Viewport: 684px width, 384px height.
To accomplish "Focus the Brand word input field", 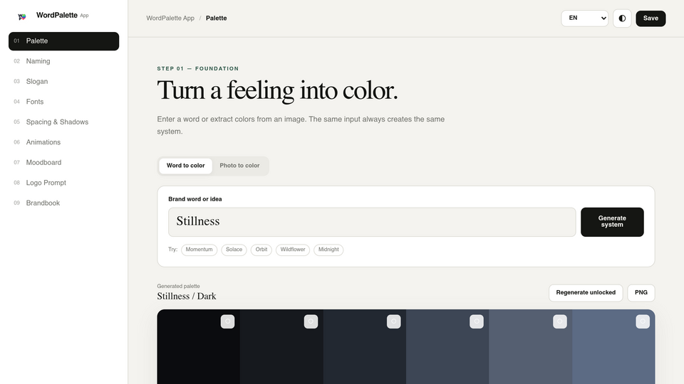I will tap(372, 222).
